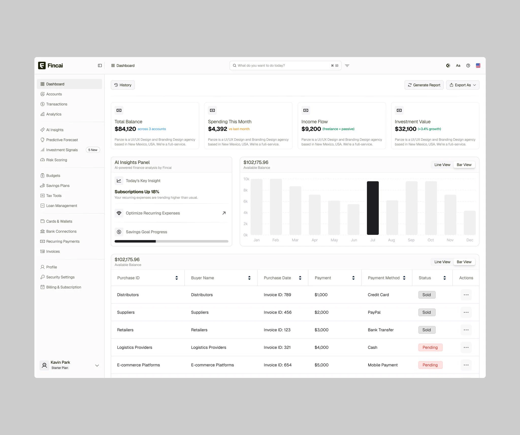Open the Aa font size setting
This screenshot has width=520, height=435.
point(458,65)
